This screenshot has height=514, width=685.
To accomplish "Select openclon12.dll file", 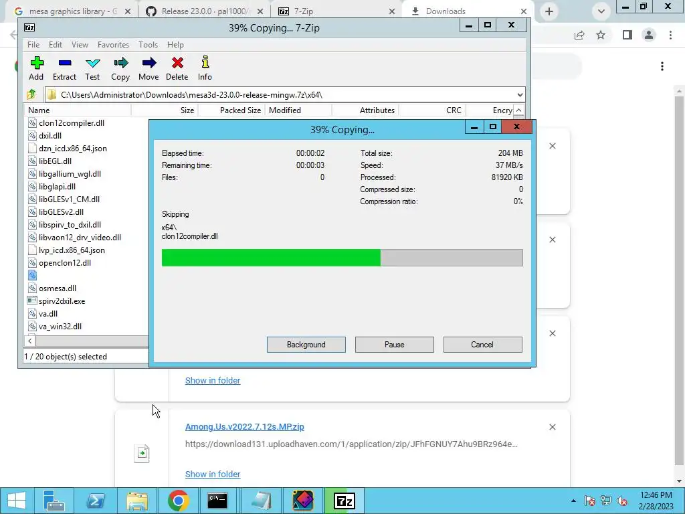I will (x=65, y=262).
